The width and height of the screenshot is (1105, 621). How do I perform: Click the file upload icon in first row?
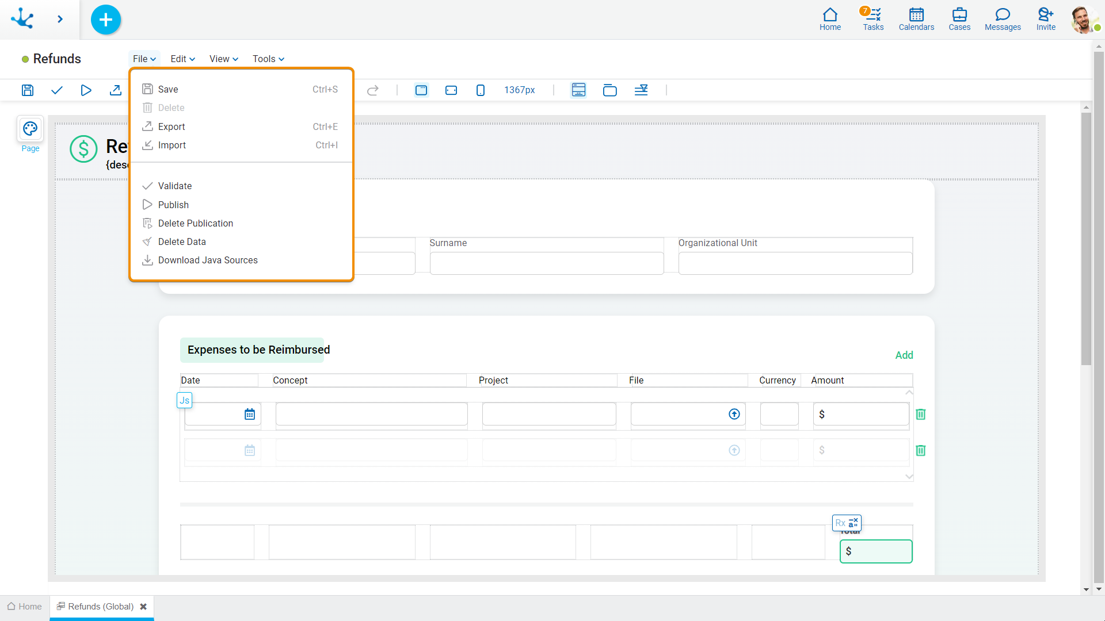pos(734,414)
